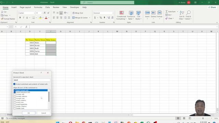Expand the Merge & Center dropdown arrow
The image size is (219, 123).
click(90, 18)
